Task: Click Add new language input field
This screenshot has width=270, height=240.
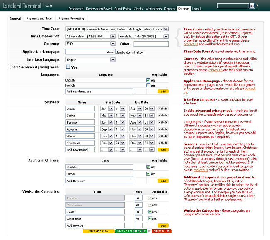Action: [x=99, y=92]
